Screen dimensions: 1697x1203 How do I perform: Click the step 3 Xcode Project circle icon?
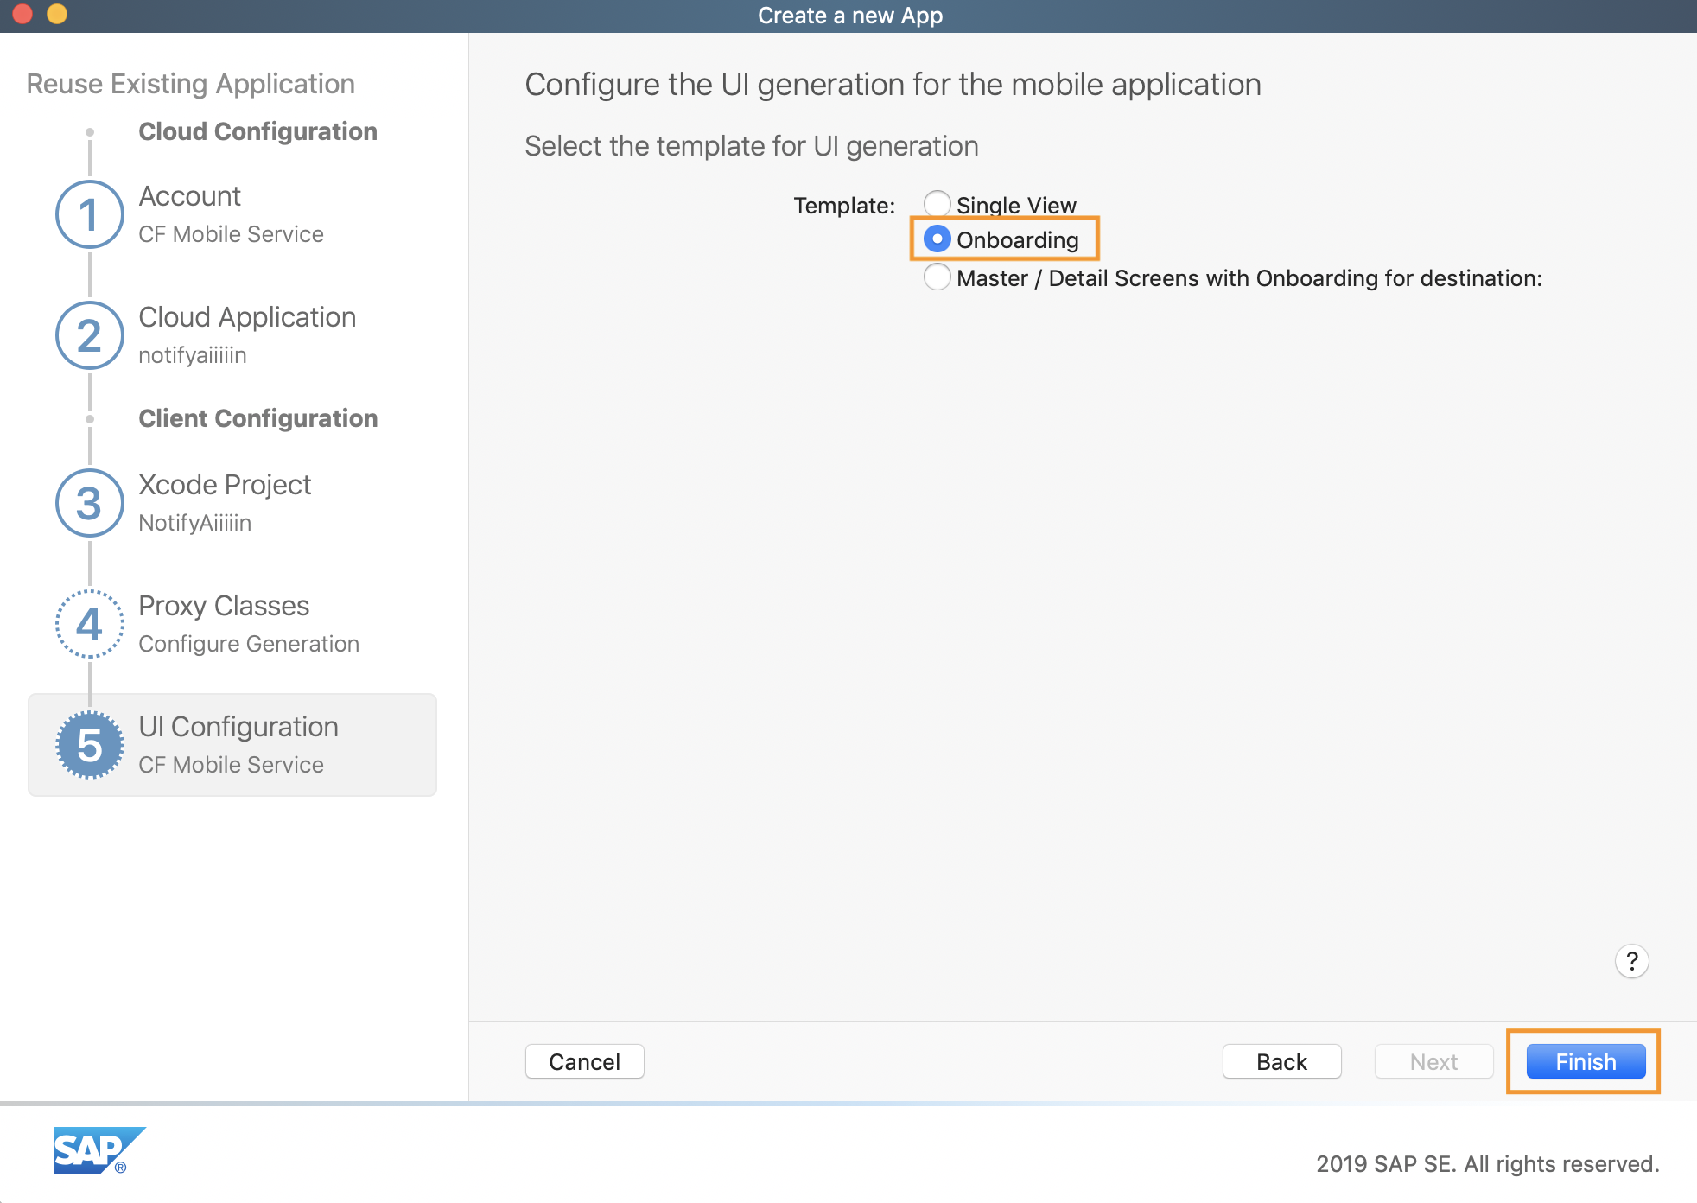tap(90, 503)
